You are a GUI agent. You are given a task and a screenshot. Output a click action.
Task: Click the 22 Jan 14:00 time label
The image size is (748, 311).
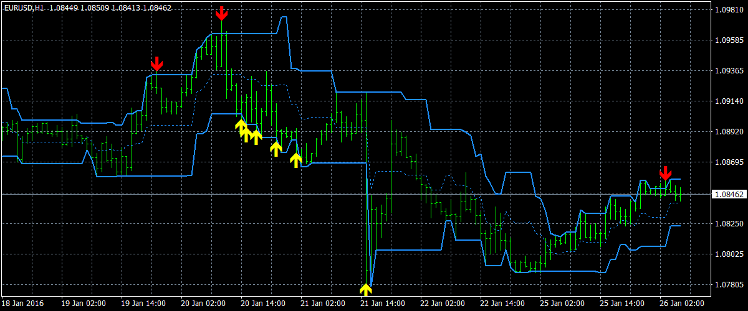[503, 304]
